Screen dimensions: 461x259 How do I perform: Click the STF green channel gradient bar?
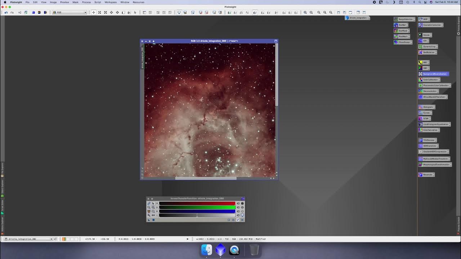click(x=197, y=207)
